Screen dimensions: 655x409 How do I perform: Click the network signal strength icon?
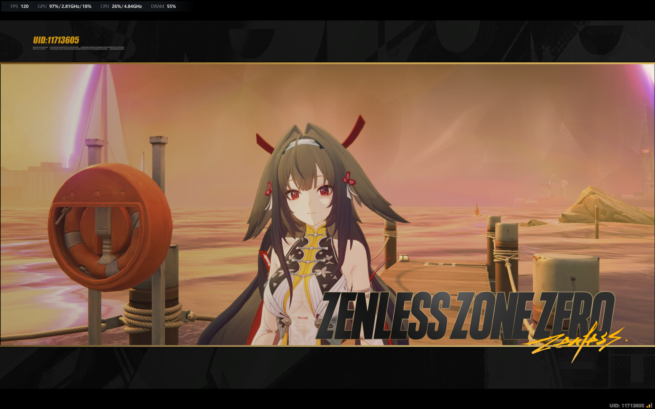[x=649, y=405]
